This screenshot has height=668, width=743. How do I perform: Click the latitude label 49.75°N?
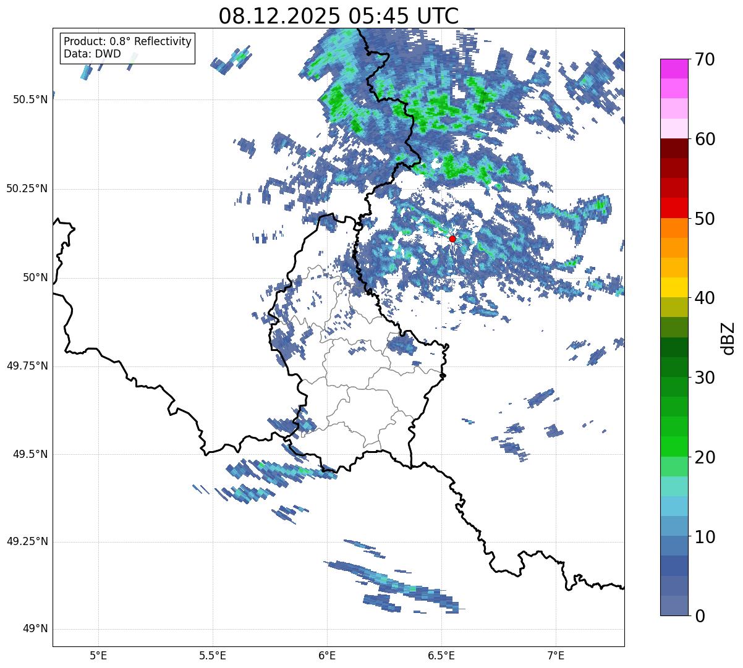pos(27,366)
